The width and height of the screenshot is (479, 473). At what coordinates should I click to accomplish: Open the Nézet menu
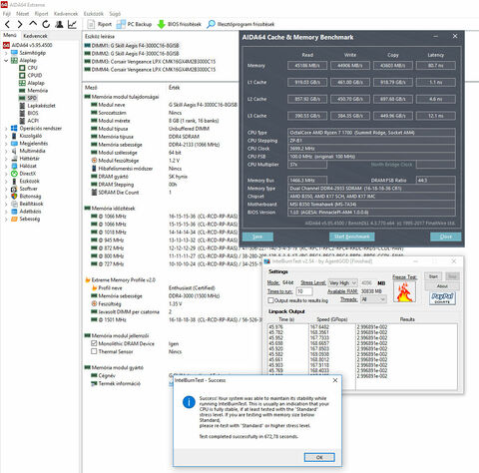(x=22, y=14)
